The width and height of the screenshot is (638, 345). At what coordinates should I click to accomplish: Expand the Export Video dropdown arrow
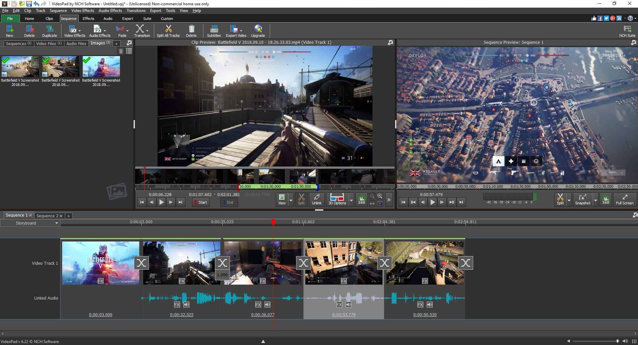click(x=241, y=31)
